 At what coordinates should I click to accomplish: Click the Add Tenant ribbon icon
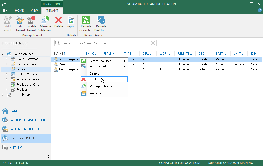coord(8,20)
